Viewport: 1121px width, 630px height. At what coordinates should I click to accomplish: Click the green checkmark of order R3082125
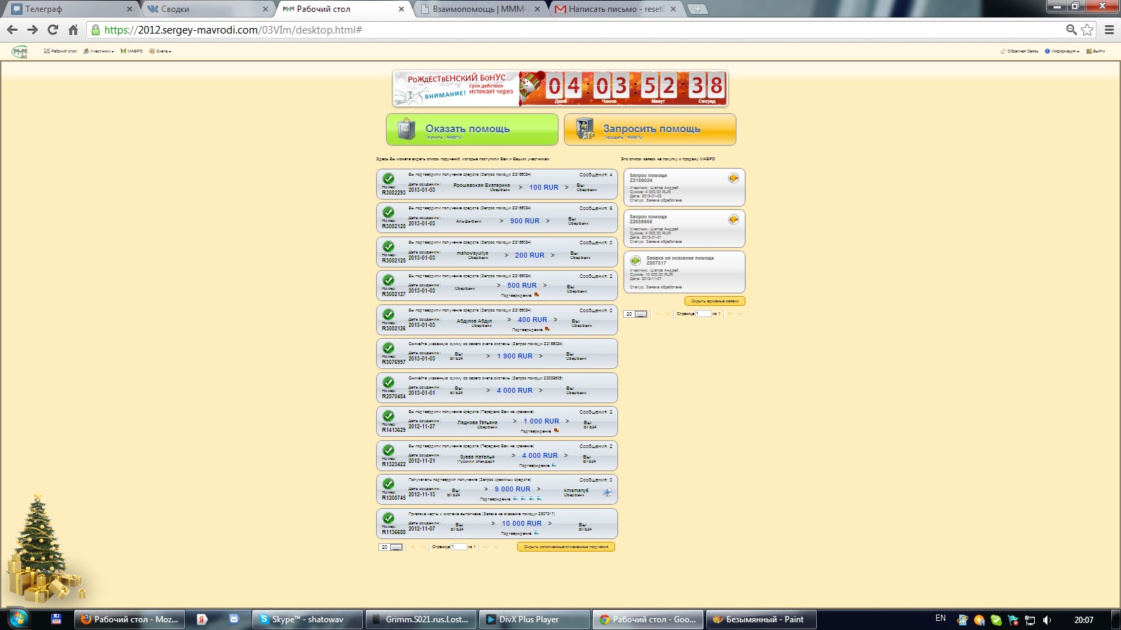click(388, 246)
